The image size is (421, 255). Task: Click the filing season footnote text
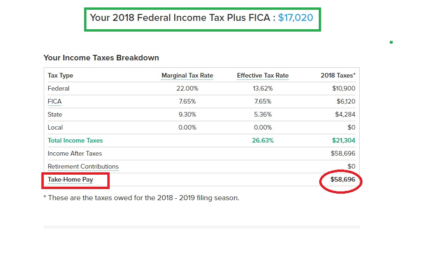141,197
